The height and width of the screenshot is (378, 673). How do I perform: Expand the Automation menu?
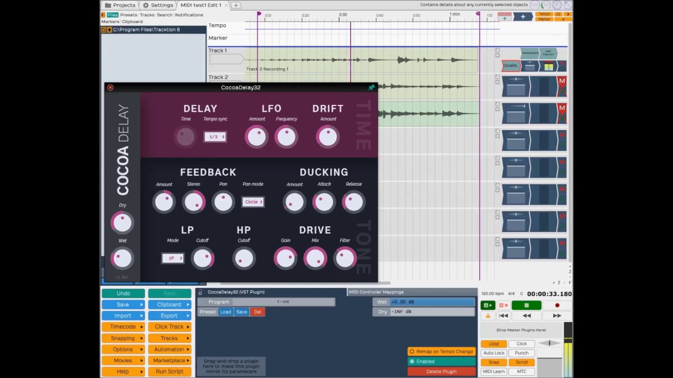169,349
